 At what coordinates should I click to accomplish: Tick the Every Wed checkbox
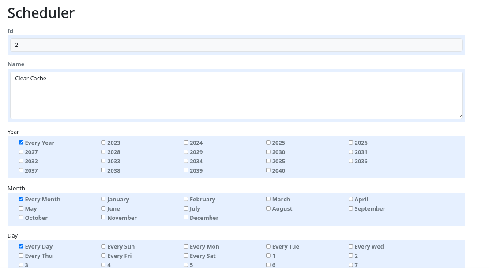[x=350, y=246]
